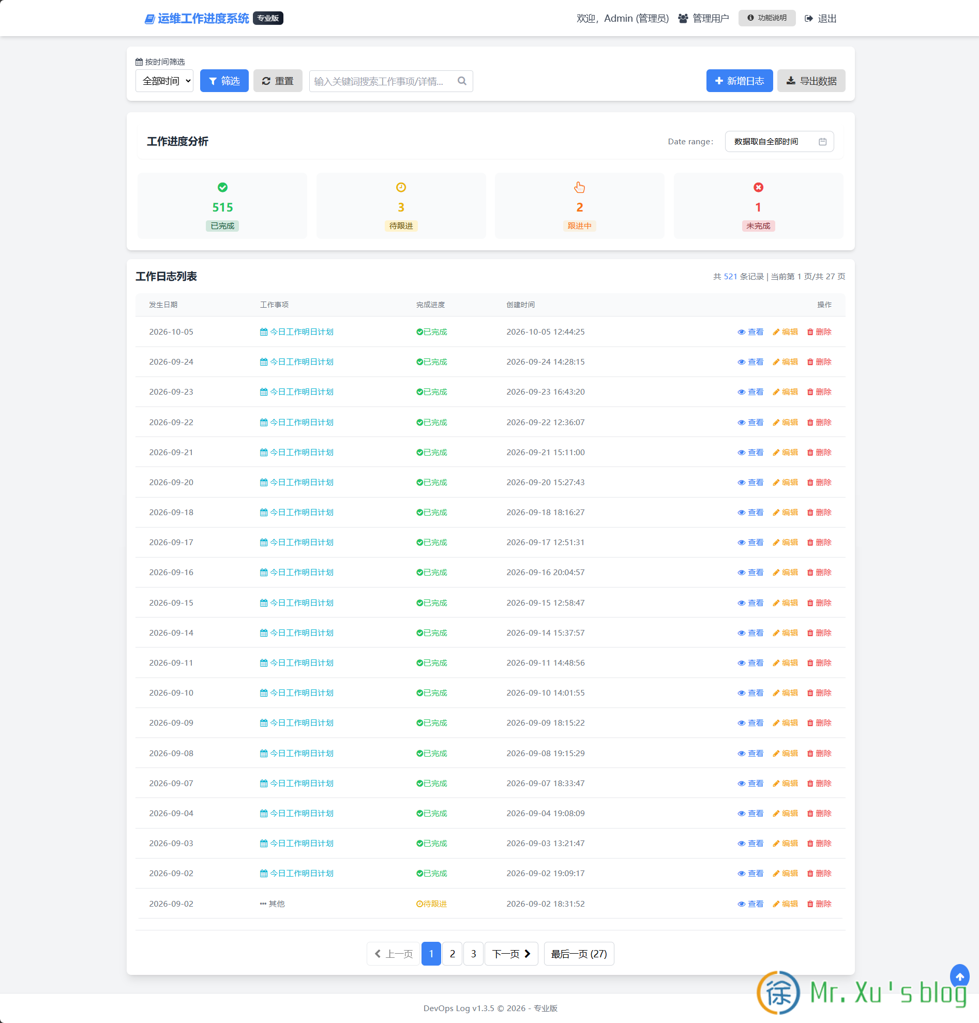Click the search magnifier icon
Viewport: 979px width, 1023px height.
pos(462,81)
